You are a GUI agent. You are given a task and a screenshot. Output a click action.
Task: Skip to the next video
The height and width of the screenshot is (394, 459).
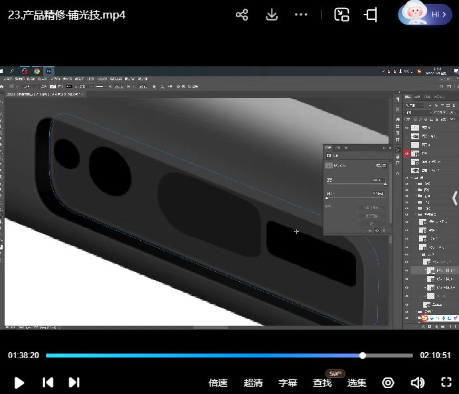click(74, 382)
